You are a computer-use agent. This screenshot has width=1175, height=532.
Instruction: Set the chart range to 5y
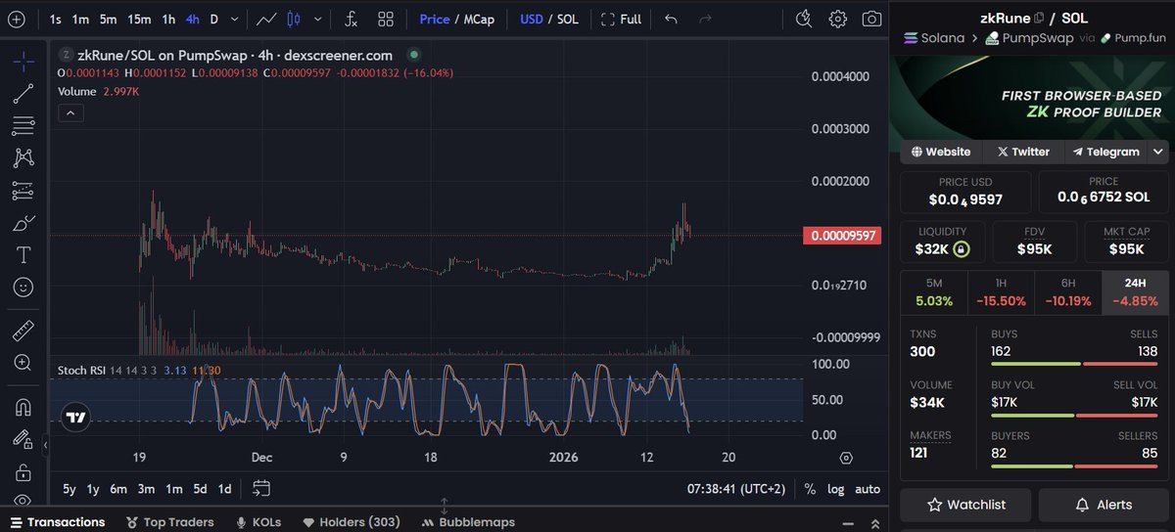[69, 488]
